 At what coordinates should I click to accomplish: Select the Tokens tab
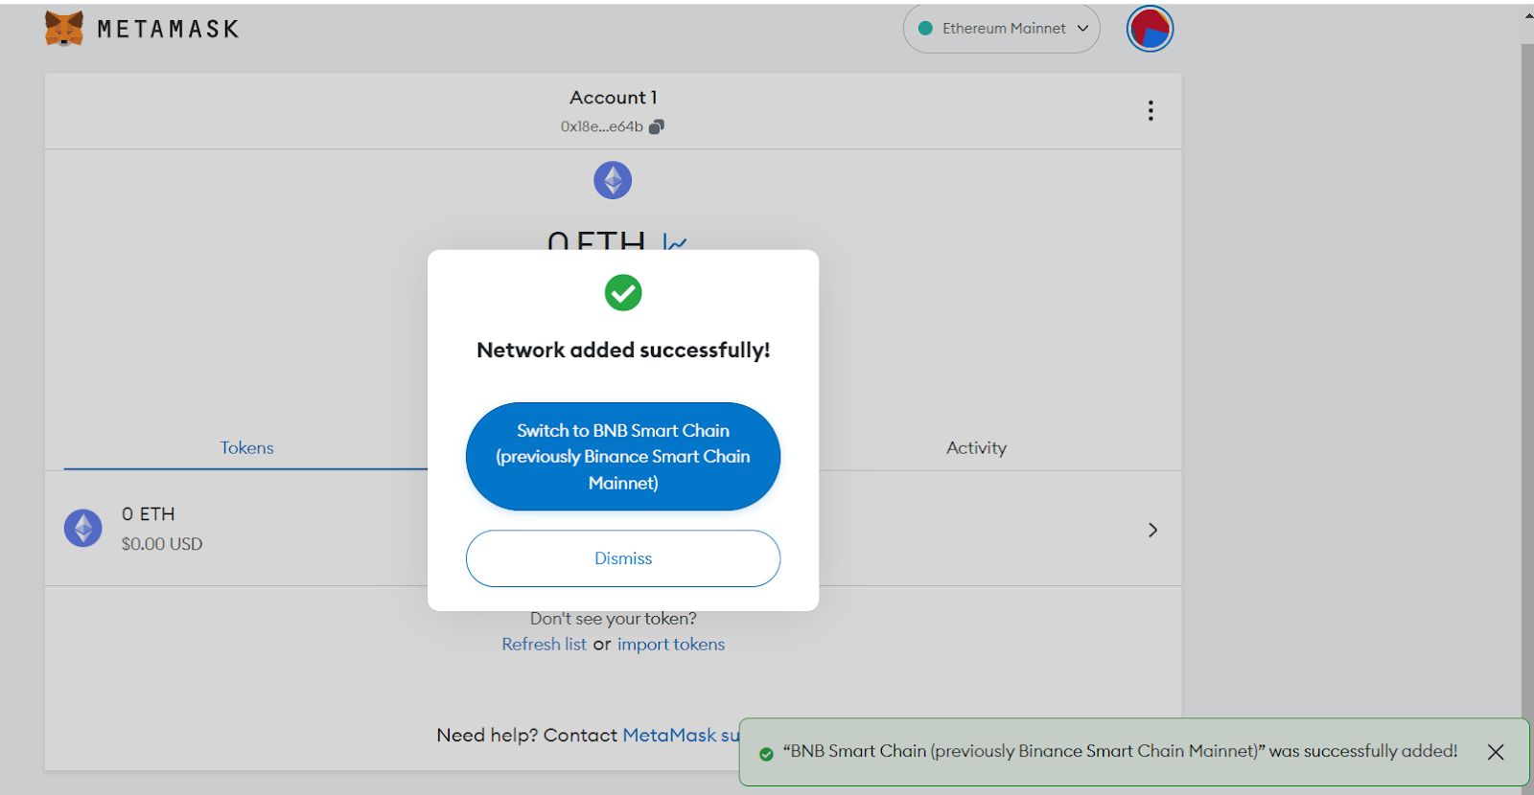click(246, 447)
